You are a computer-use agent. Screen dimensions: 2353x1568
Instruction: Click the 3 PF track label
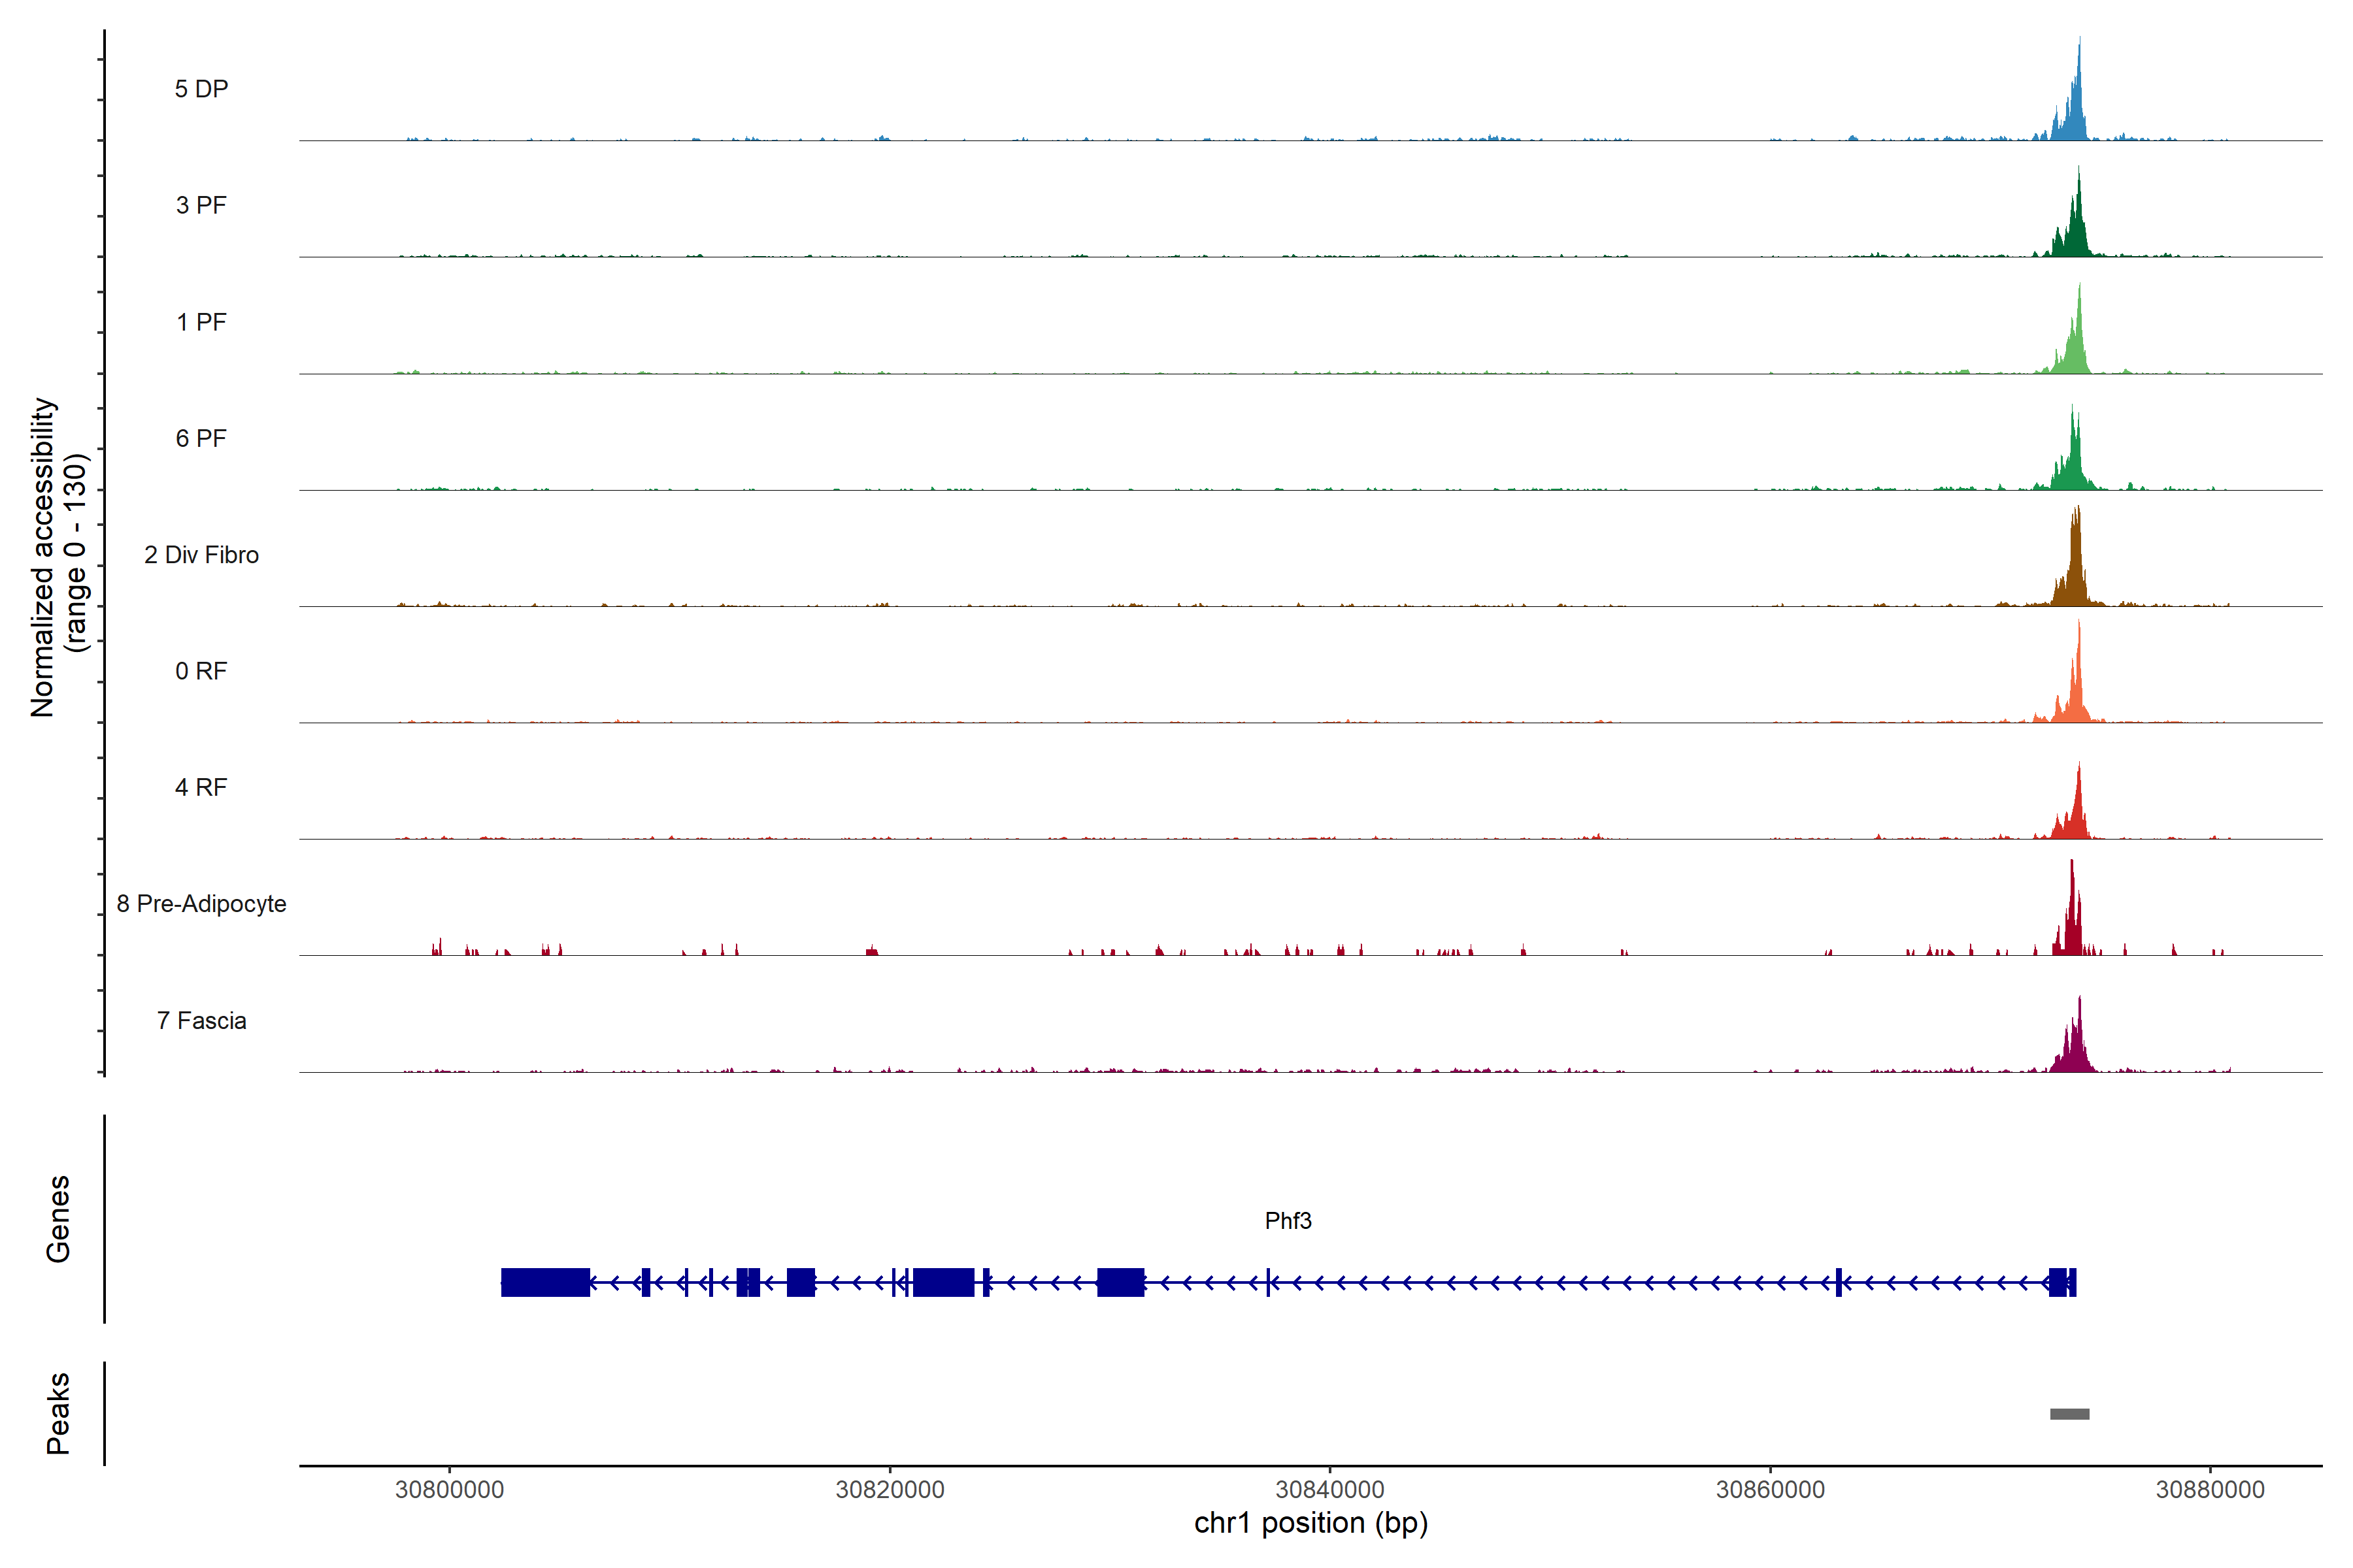[201, 205]
